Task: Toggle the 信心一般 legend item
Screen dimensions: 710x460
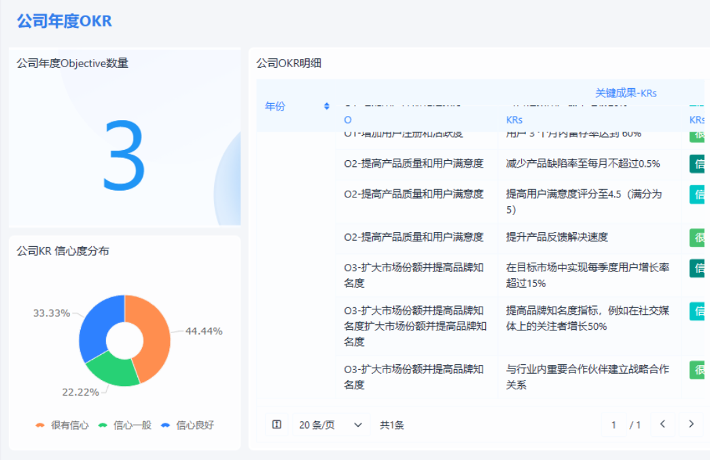Action: point(125,425)
